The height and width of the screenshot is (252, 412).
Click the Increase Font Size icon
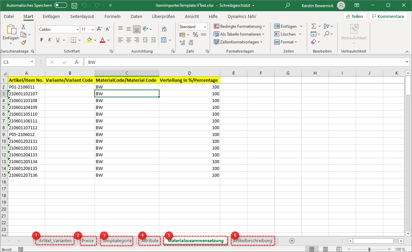[99, 29]
